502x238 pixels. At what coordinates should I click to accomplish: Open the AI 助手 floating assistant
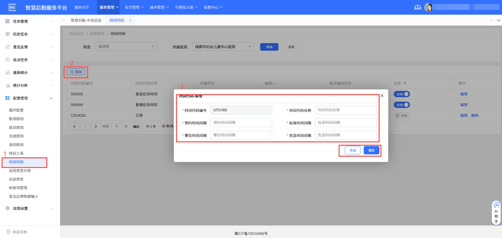click(496, 212)
